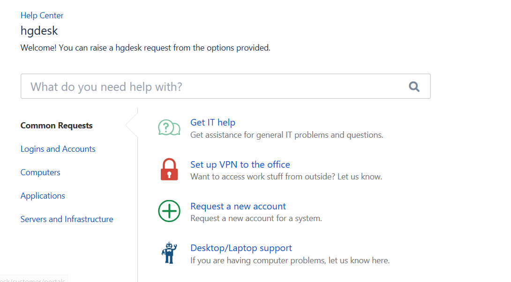The image size is (511, 282).
Task: Select the Common Requests category
Action: tap(57, 126)
